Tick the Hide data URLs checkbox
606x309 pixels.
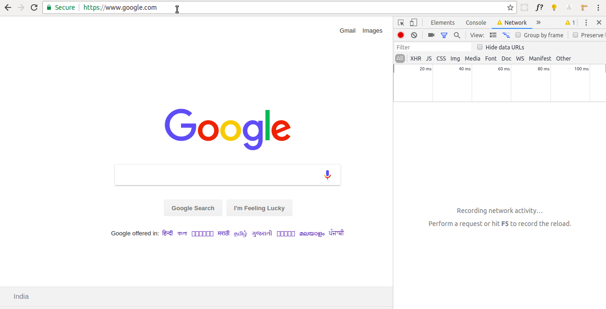(480, 47)
